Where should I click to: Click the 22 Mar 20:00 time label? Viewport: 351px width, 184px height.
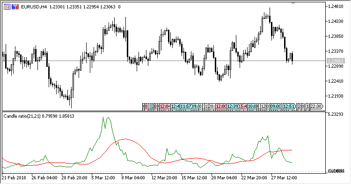coord(254,178)
